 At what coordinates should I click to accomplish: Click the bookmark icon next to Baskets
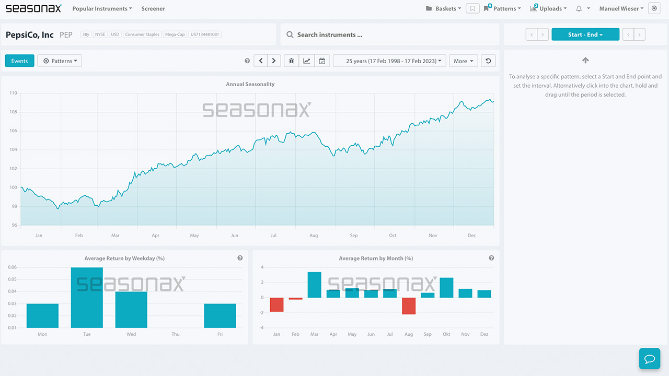(472, 8)
